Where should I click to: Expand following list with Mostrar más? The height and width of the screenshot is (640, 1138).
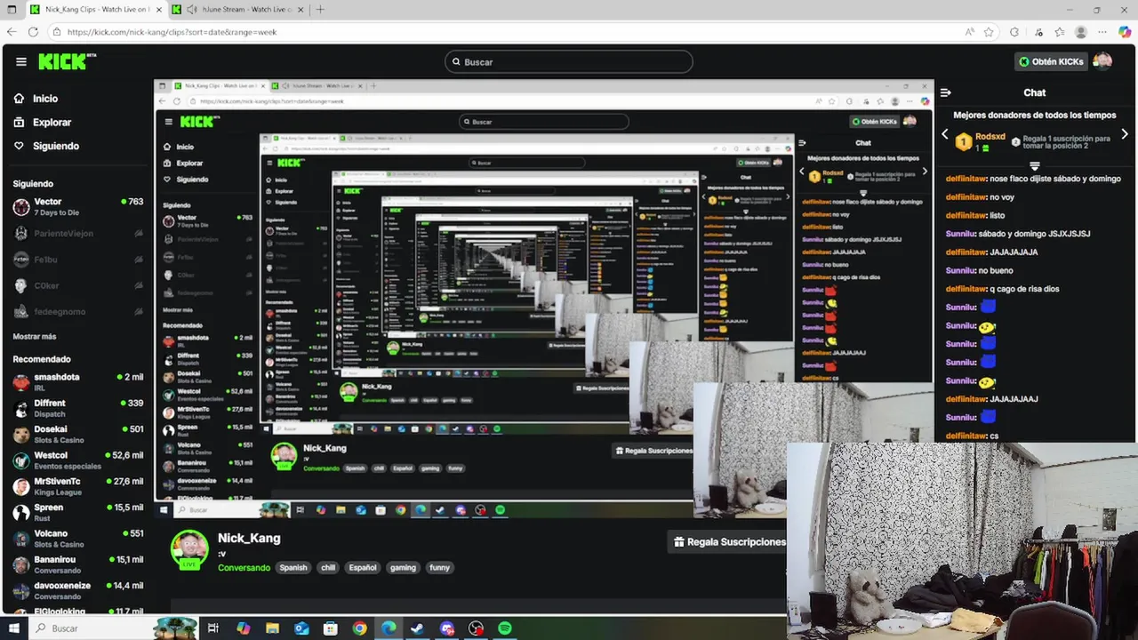[x=35, y=337]
